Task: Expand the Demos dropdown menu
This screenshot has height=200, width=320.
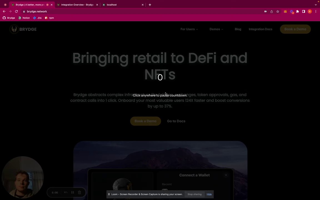Action: [x=216, y=29]
